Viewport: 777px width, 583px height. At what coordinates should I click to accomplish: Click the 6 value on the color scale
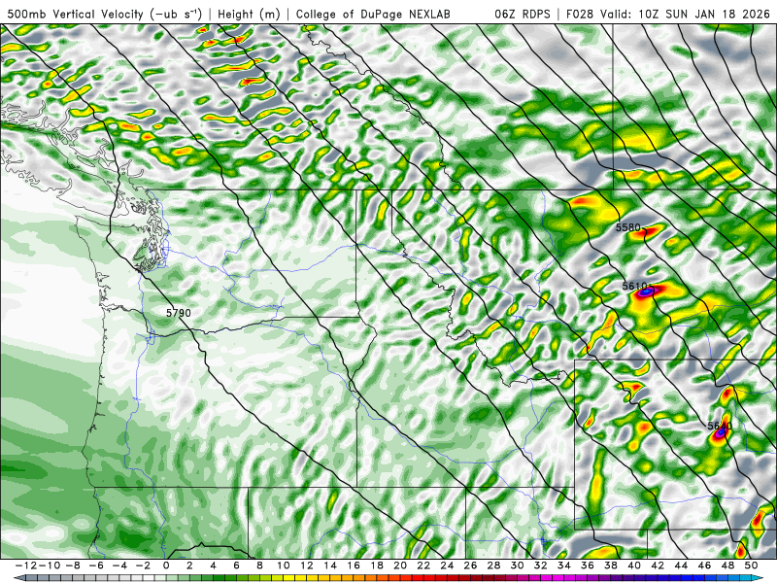click(x=236, y=566)
